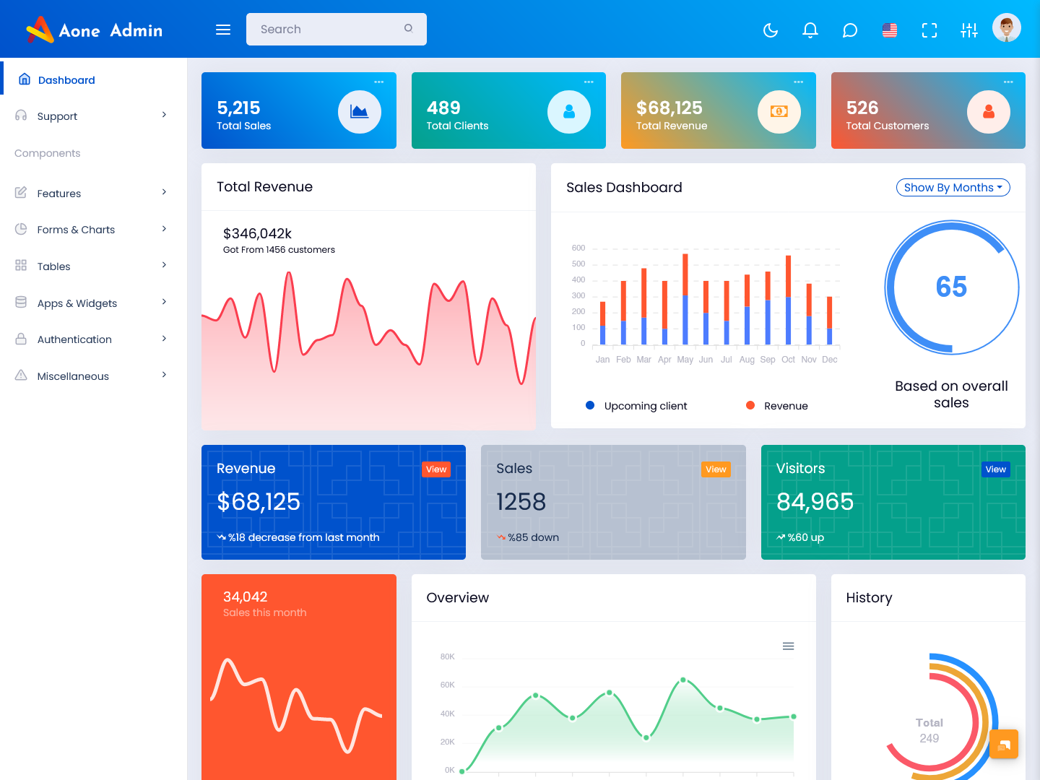Toggle the Revenue legend item
This screenshot has height=780, width=1040.
776,405
